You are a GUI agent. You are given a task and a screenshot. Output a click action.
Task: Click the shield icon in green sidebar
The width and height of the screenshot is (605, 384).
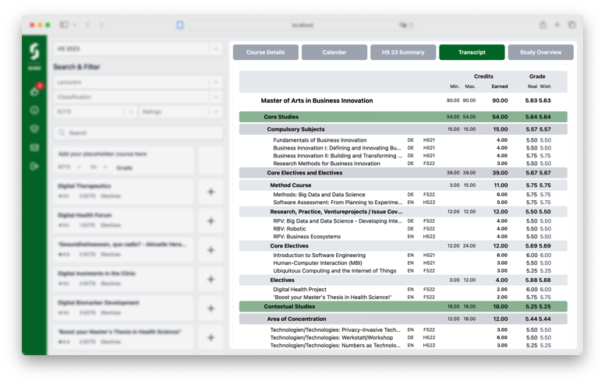34,129
